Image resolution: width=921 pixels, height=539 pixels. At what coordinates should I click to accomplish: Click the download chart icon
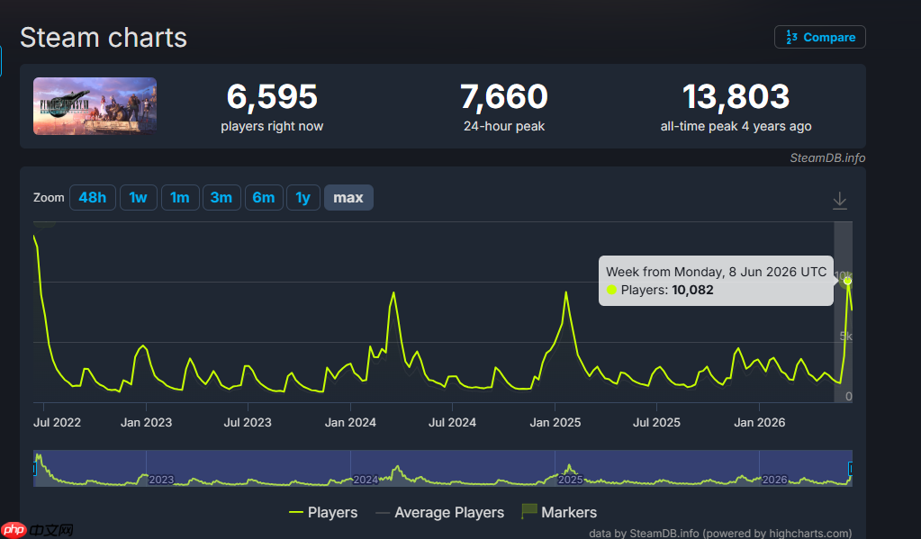840,201
